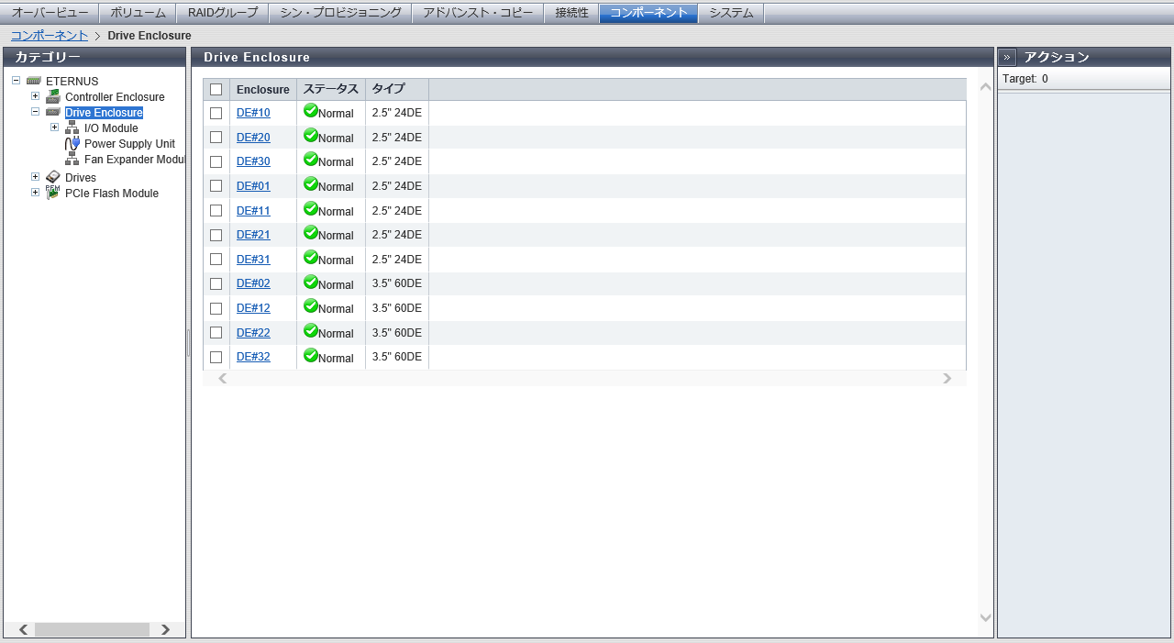Collapse the Action panel with double-arrow icon
The image size is (1174, 643).
tap(1007, 57)
